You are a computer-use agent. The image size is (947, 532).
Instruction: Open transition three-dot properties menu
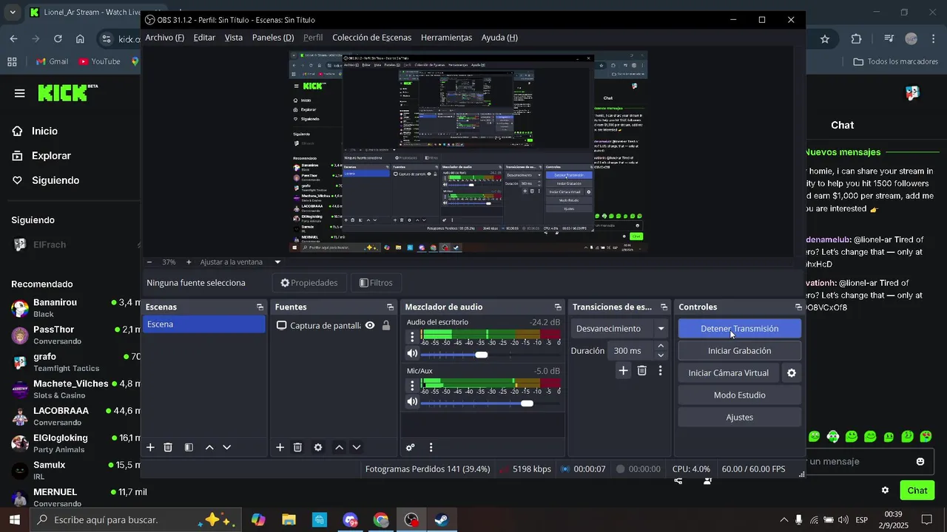click(660, 370)
